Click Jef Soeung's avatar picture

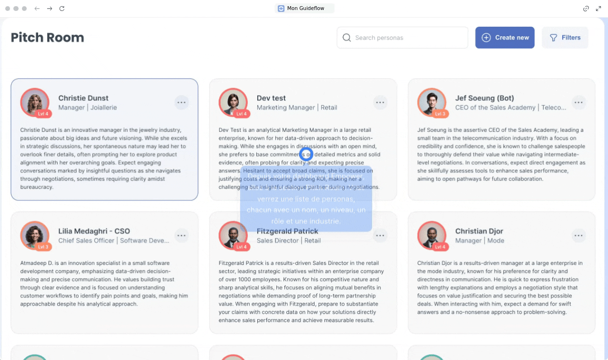[x=432, y=102]
